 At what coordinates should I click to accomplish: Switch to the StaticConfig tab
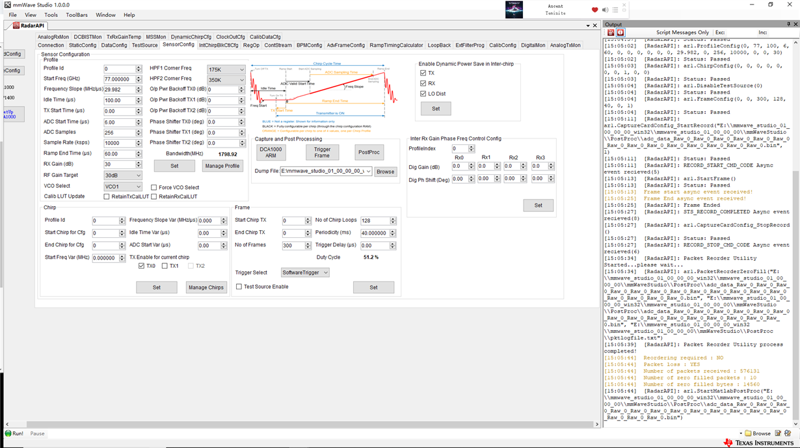pyautogui.click(x=83, y=46)
